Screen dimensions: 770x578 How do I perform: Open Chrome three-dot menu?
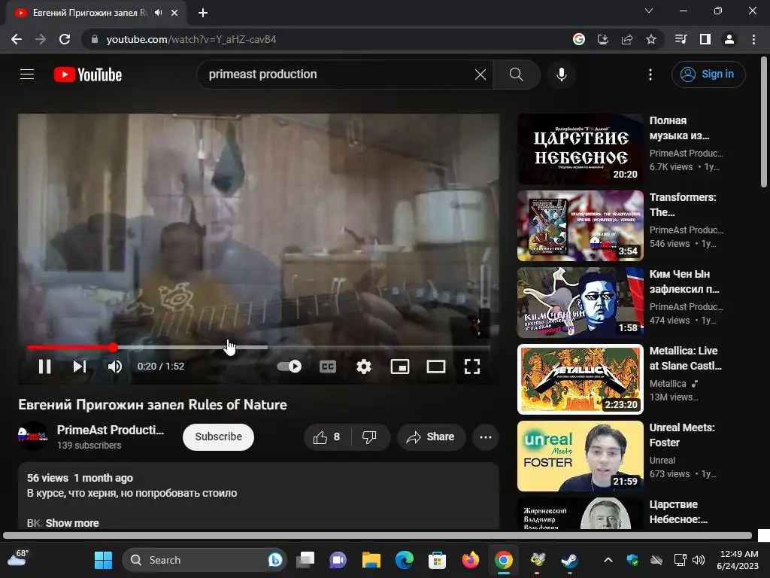753,39
